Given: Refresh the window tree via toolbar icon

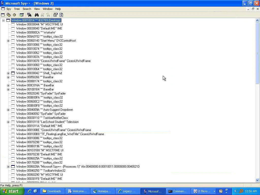Looking at the screenshot, I should click(61, 15).
